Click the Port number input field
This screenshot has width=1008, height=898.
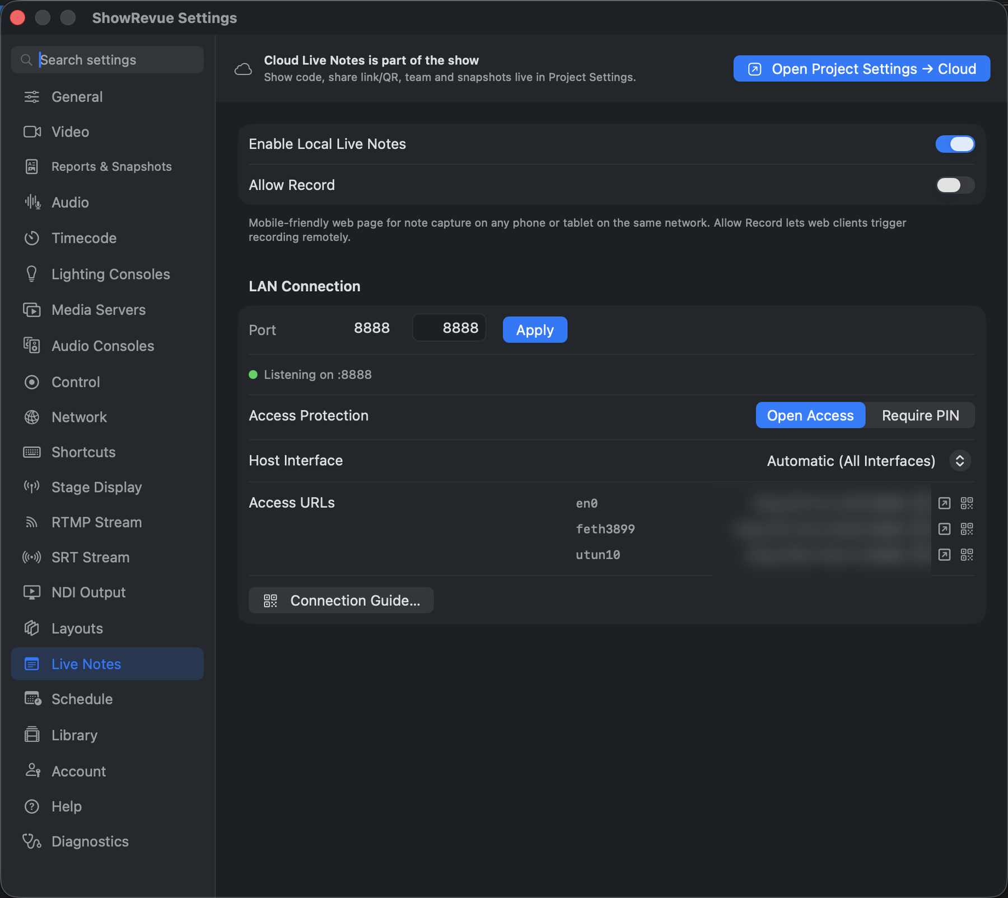449,328
